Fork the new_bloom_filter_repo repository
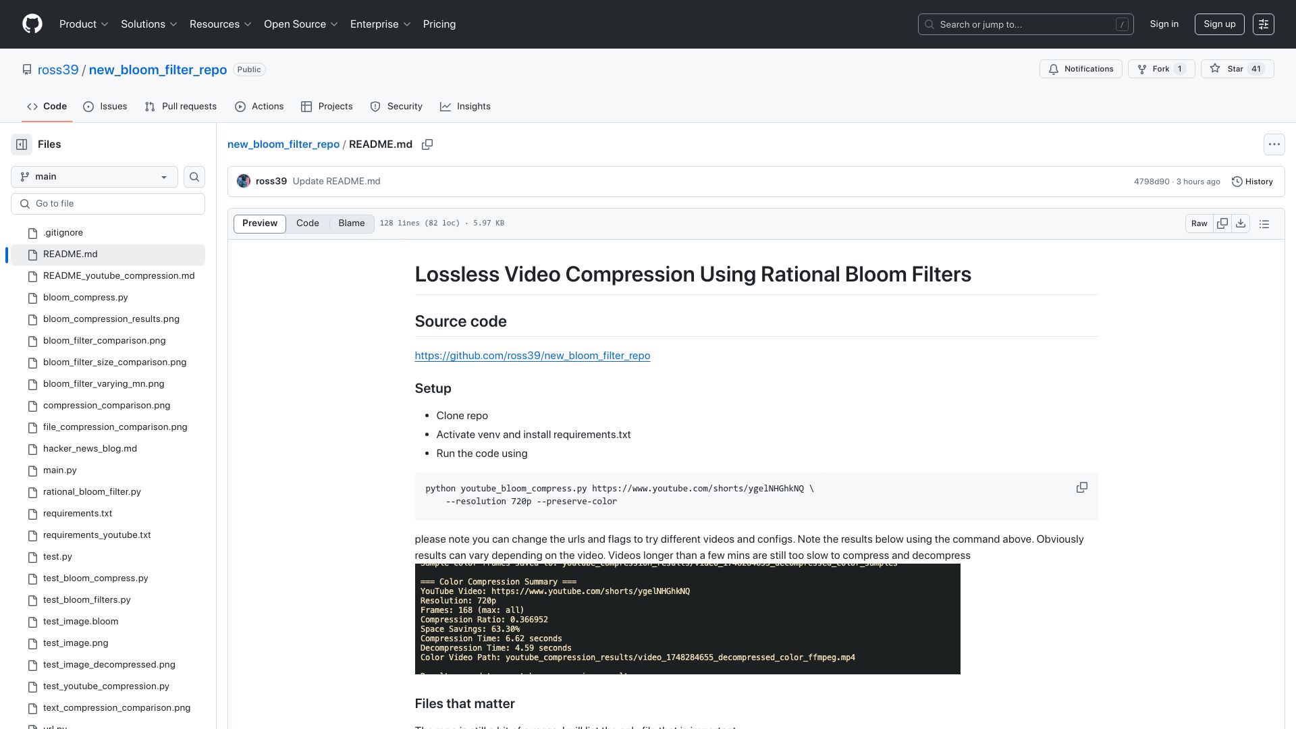1296x729 pixels. (x=1161, y=69)
